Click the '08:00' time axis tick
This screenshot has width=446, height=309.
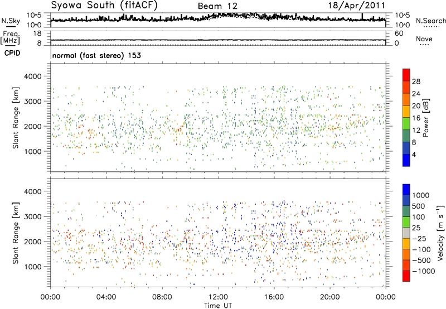click(x=162, y=297)
